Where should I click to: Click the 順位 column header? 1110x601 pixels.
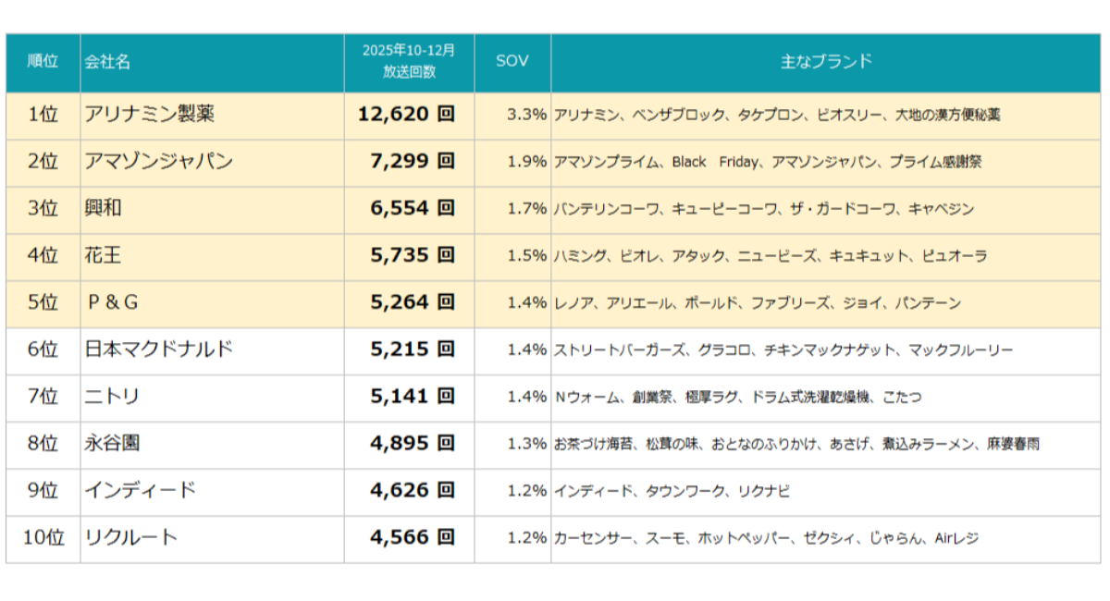(43, 62)
